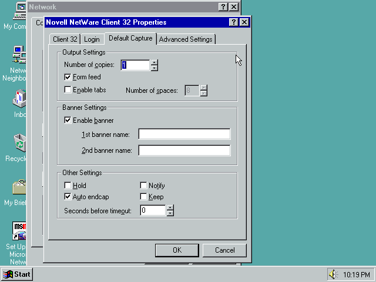Toggle the Form feed checkbox

point(68,77)
